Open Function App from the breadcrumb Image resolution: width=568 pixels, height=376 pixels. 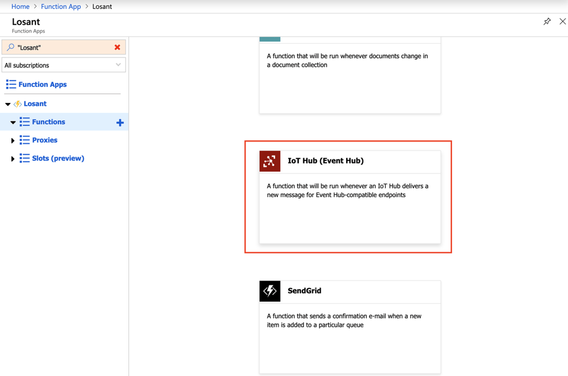pyautogui.click(x=60, y=6)
